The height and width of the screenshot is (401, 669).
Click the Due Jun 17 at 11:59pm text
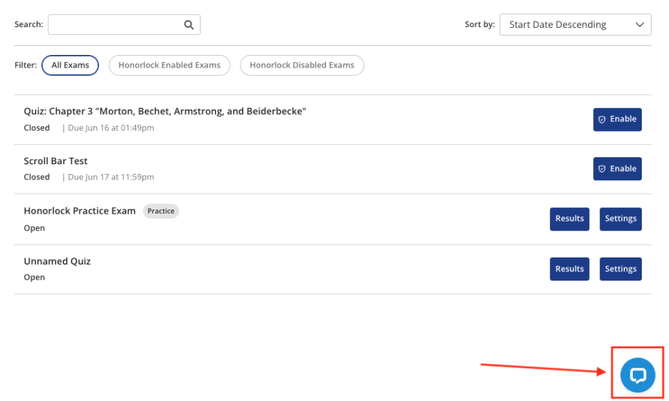point(111,177)
